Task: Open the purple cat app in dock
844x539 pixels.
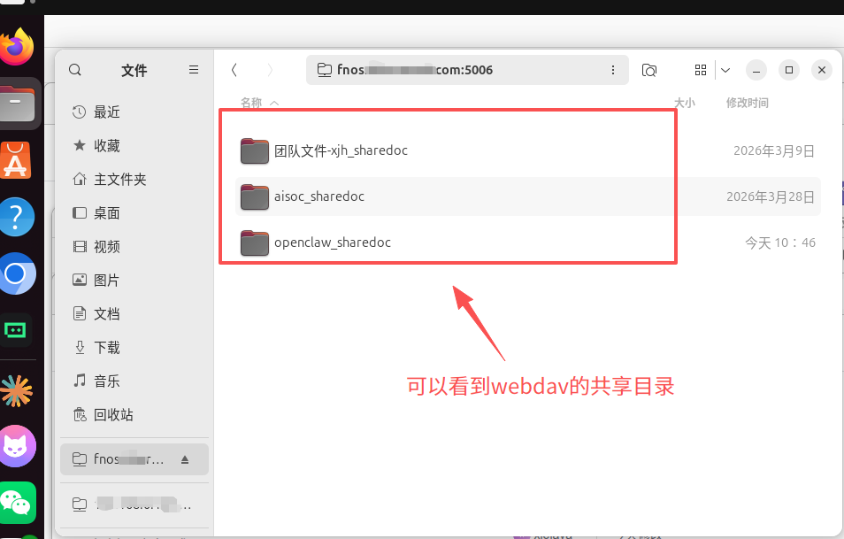Action: click(17, 446)
